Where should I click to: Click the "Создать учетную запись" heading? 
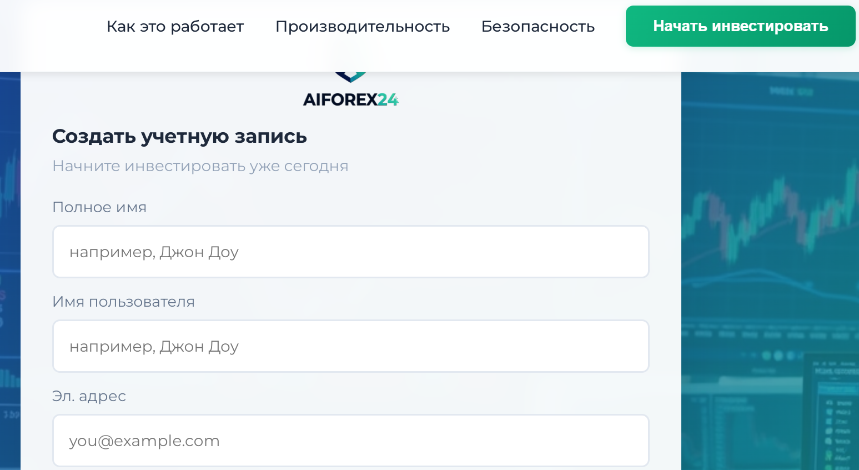point(179,136)
